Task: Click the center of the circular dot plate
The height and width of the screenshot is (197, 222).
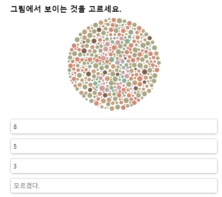Action: tap(115, 64)
